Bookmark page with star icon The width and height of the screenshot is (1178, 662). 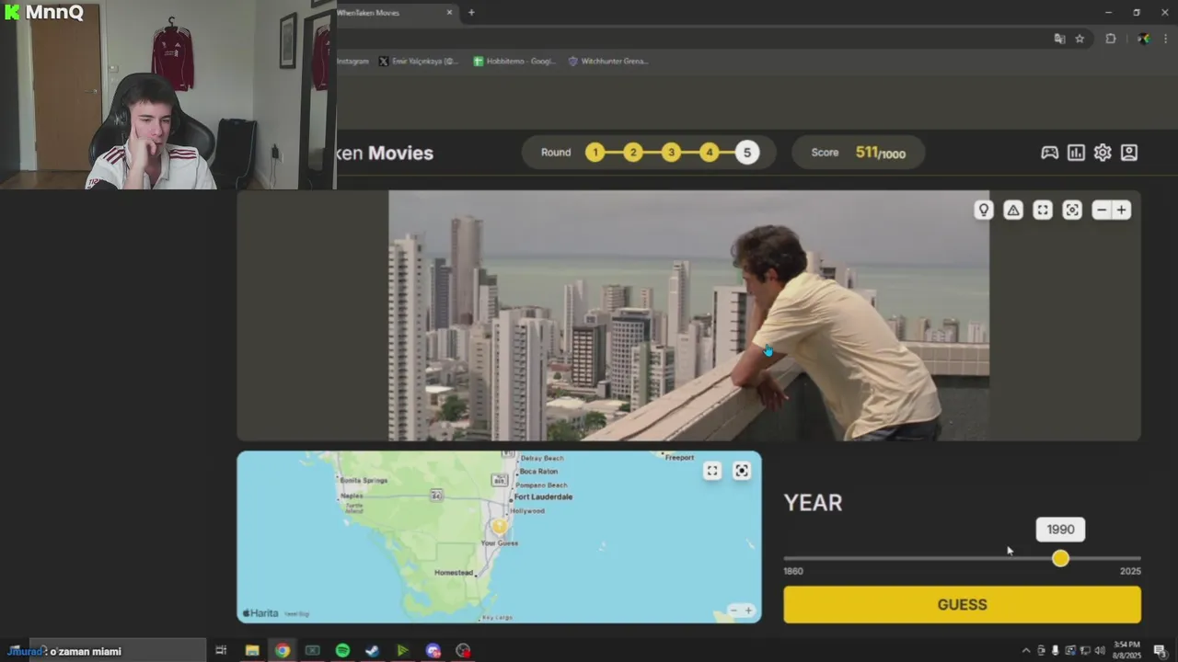pyautogui.click(x=1080, y=39)
